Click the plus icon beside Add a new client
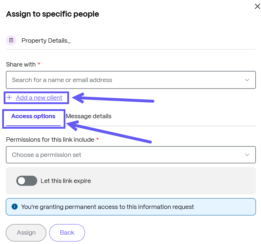The width and height of the screenshot is (261, 244). (x=9, y=98)
